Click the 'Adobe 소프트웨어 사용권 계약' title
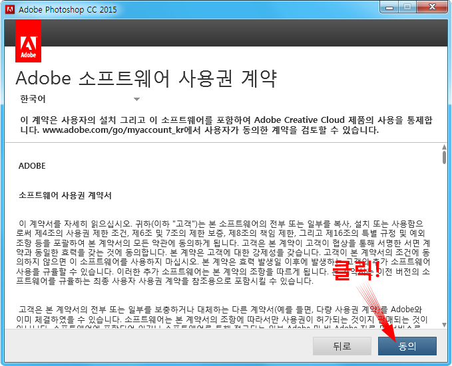 (x=146, y=78)
